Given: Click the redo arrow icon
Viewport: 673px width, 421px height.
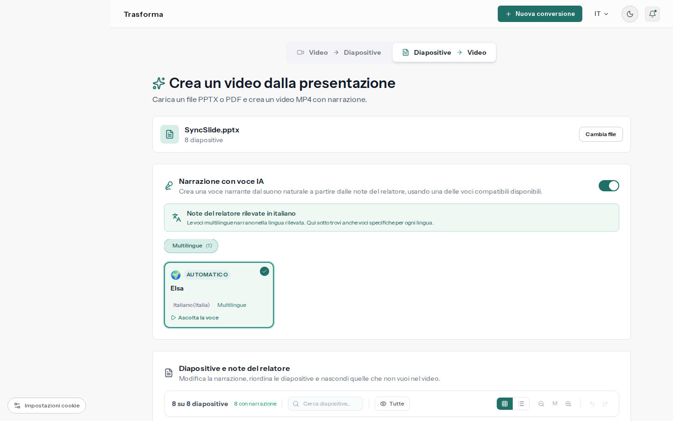Looking at the screenshot, I should (x=605, y=404).
